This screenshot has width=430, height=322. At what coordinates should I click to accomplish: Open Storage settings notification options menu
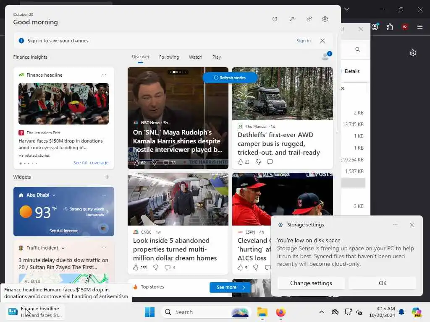(x=395, y=225)
